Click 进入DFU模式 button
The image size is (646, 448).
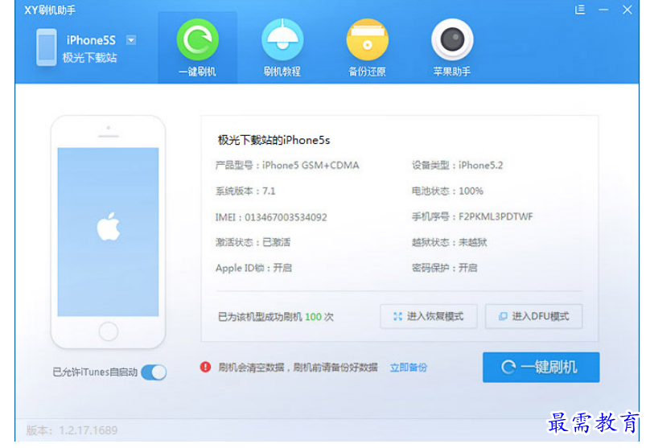click(533, 316)
